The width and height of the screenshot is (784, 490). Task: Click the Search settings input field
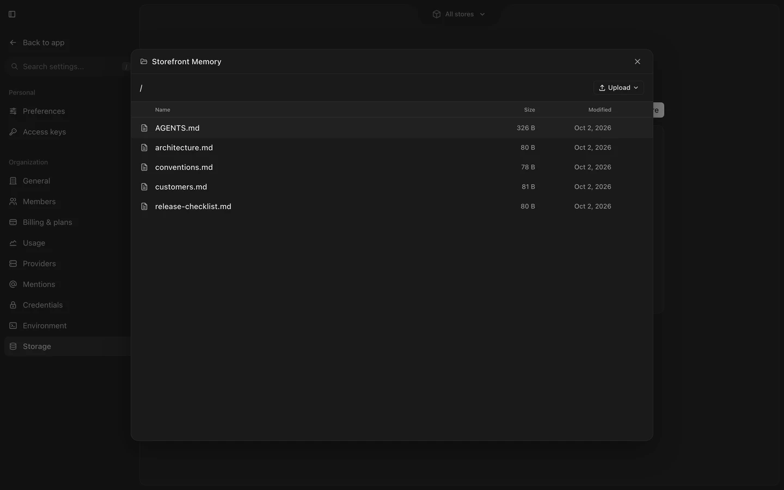point(68,66)
